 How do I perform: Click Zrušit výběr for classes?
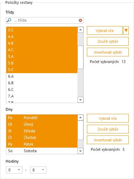coord(108,41)
